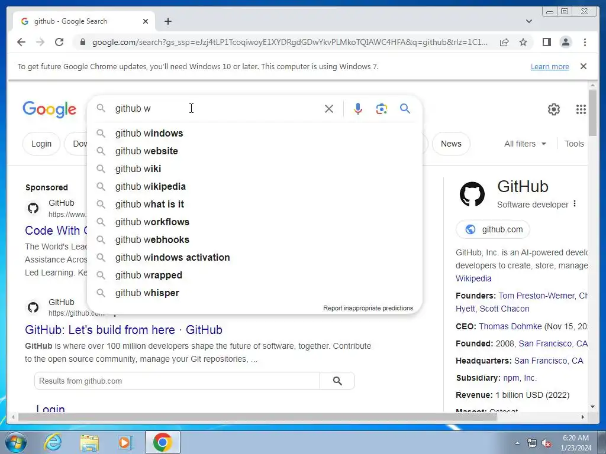Open the tab search chevron

pyautogui.click(x=529, y=21)
